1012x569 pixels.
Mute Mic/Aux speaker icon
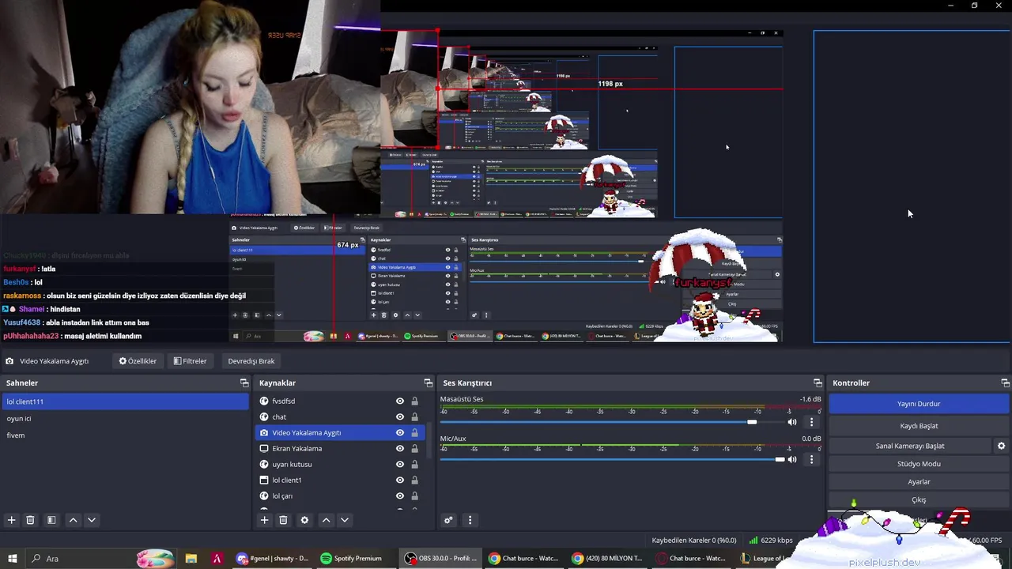coord(792,459)
